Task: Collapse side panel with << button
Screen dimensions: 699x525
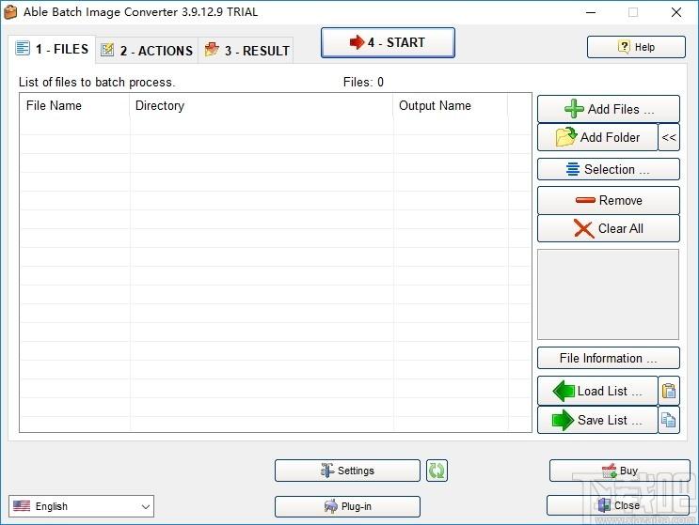Action: point(669,137)
